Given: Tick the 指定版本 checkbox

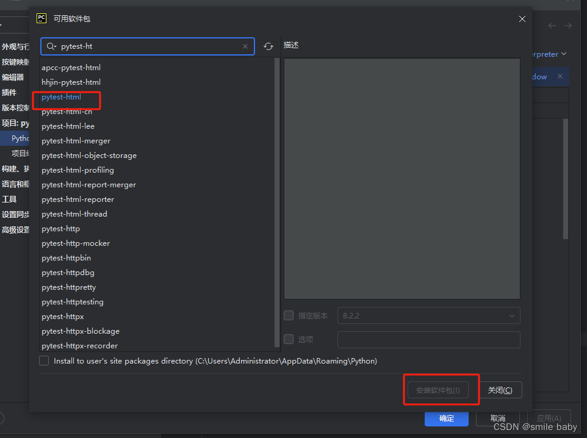Looking at the screenshot, I should pyautogui.click(x=289, y=315).
